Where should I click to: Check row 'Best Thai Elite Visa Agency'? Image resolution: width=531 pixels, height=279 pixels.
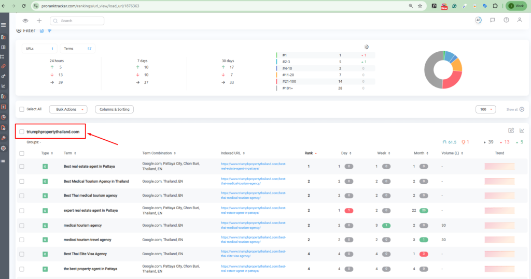(x=22, y=254)
